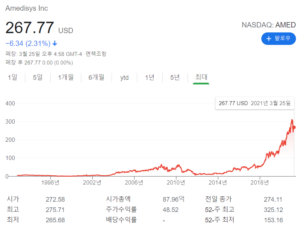Image resolution: width=302 pixels, height=233 pixels.
Task: Click the plus icon inside the 팔로우 button
Action: [x=268, y=39]
